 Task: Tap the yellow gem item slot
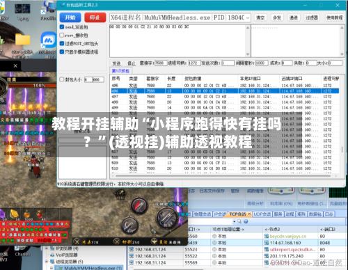click(x=14, y=214)
